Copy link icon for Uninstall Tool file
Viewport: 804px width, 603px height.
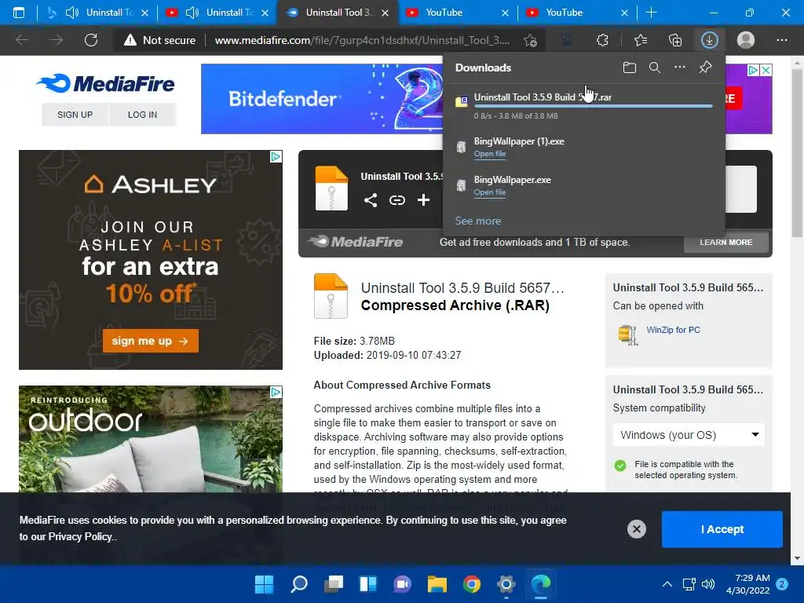click(x=397, y=200)
